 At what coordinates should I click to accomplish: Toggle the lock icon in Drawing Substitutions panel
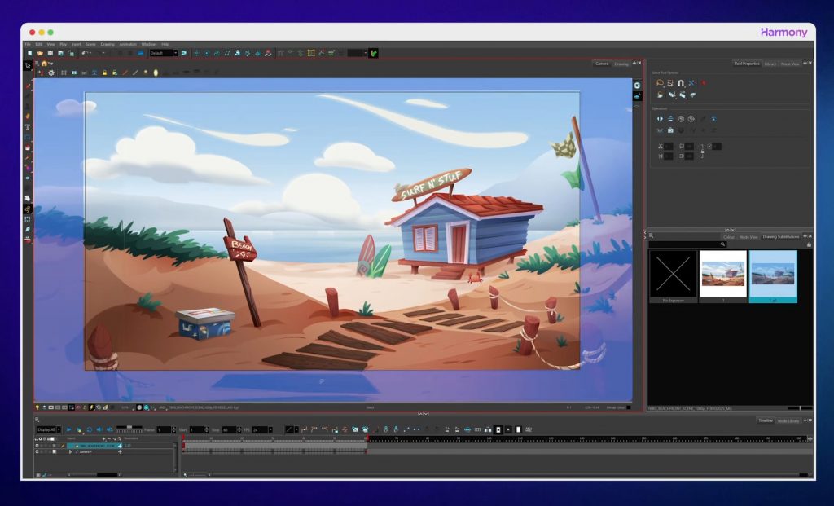(808, 244)
